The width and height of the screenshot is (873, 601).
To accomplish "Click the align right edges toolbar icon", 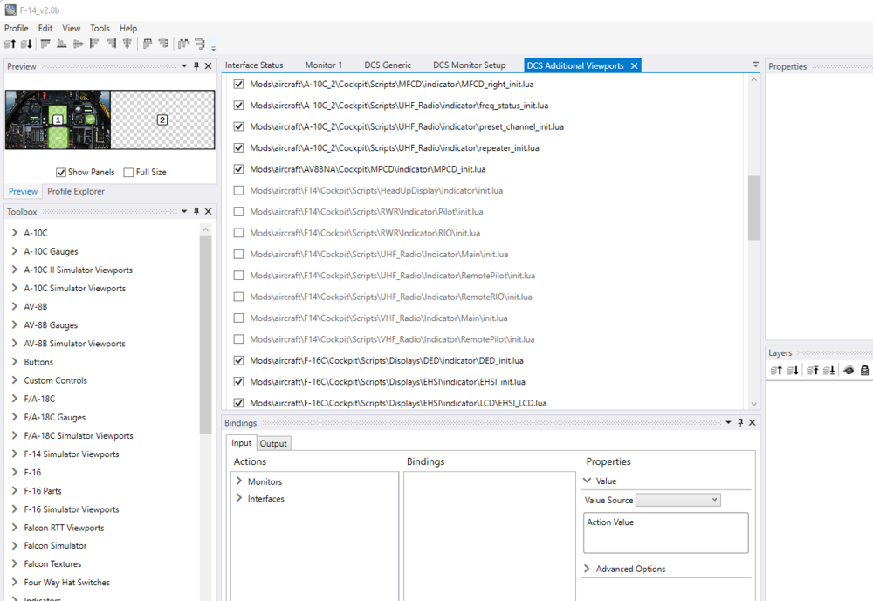I will (111, 44).
